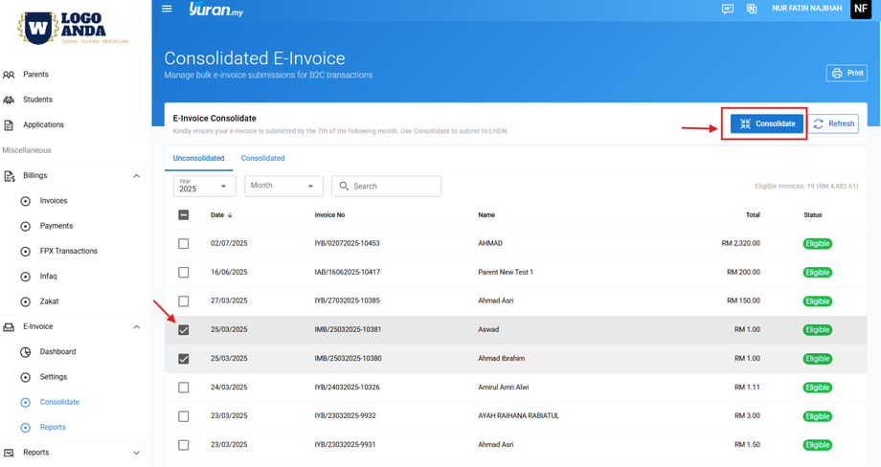Toggle the select-all header checkbox

pyautogui.click(x=184, y=215)
